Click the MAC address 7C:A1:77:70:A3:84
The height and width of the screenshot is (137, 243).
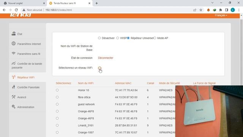pyautogui.click(x=126, y=90)
